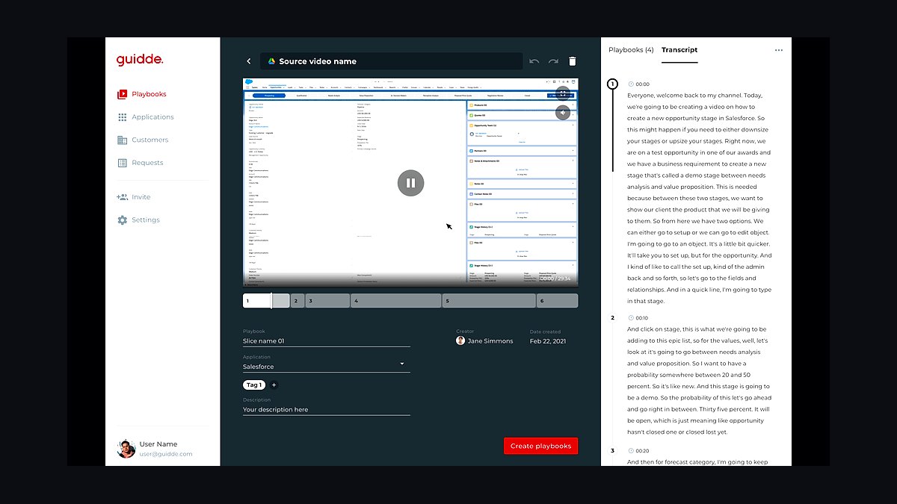897x504 pixels.
Task: Open the Application dropdown showing Salesforce
Action: coord(327,367)
